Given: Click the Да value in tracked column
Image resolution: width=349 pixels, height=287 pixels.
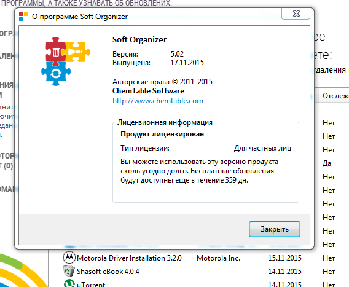Looking at the screenshot, I should point(327,163).
